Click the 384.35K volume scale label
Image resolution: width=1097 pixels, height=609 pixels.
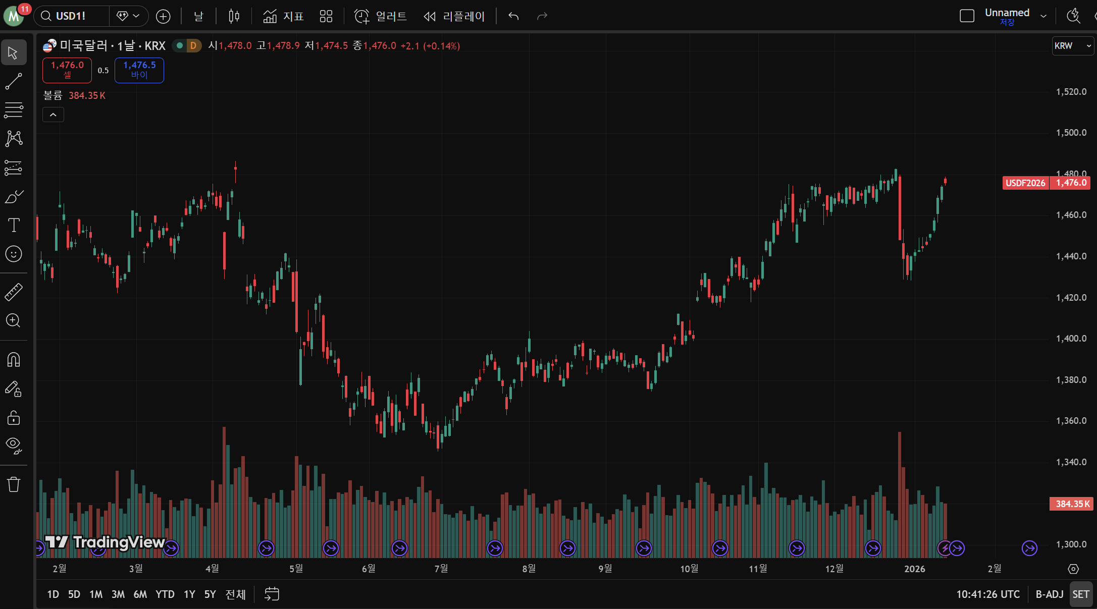[1072, 504]
